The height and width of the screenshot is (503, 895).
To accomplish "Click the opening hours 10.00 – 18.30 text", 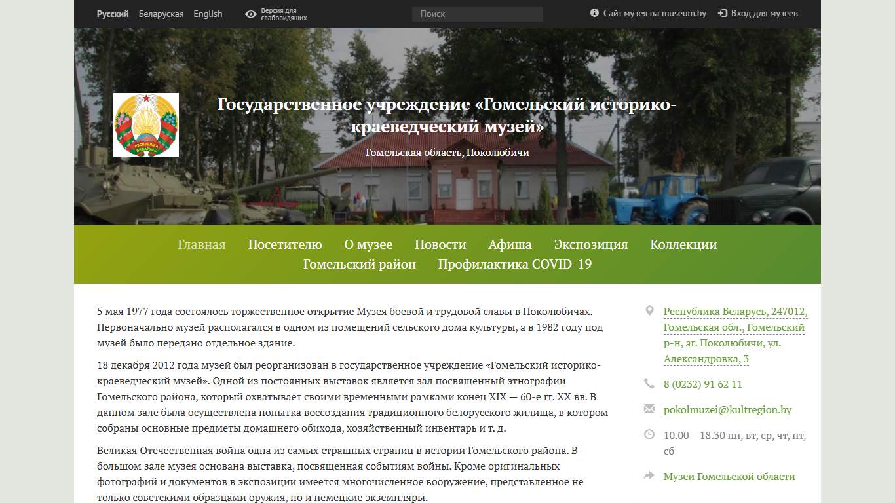I will tap(734, 443).
